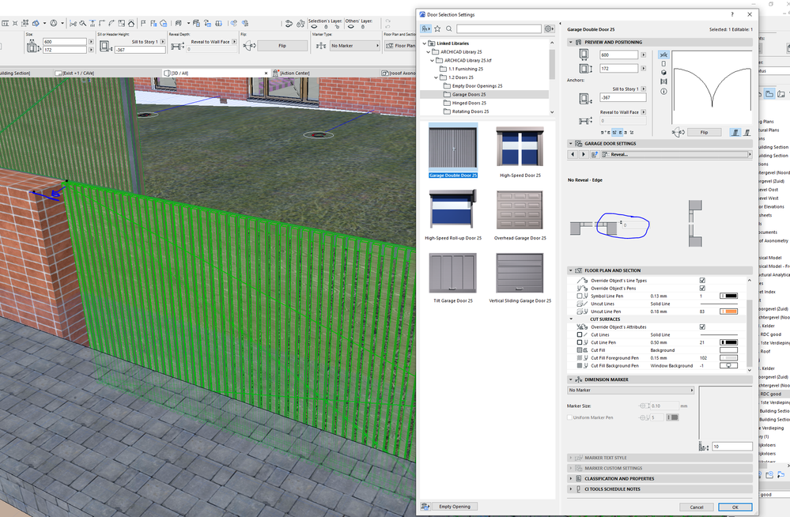The width and height of the screenshot is (790, 517).
Task: Toggle Override Object's Line Types checkbox
Action: (x=702, y=280)
